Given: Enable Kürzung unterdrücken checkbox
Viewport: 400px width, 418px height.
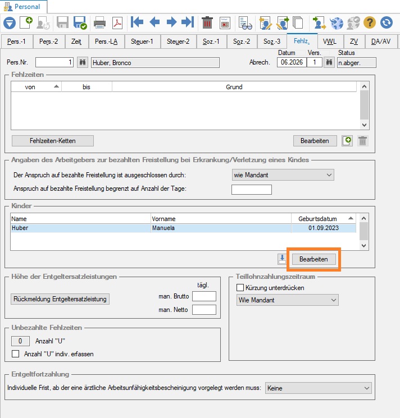Looking at the screenshot, I should pos(240,288).
